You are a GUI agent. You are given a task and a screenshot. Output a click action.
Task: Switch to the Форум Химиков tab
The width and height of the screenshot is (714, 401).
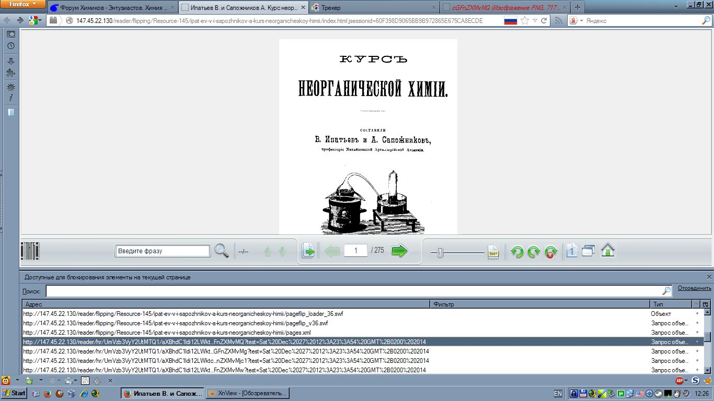click(113, 8)
